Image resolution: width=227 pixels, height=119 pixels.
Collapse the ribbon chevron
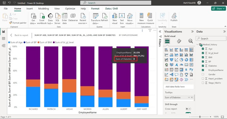tap(225, 26)
